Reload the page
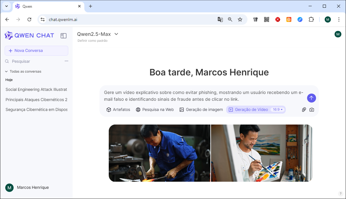 pyautogui.click(x=29, y=19)
